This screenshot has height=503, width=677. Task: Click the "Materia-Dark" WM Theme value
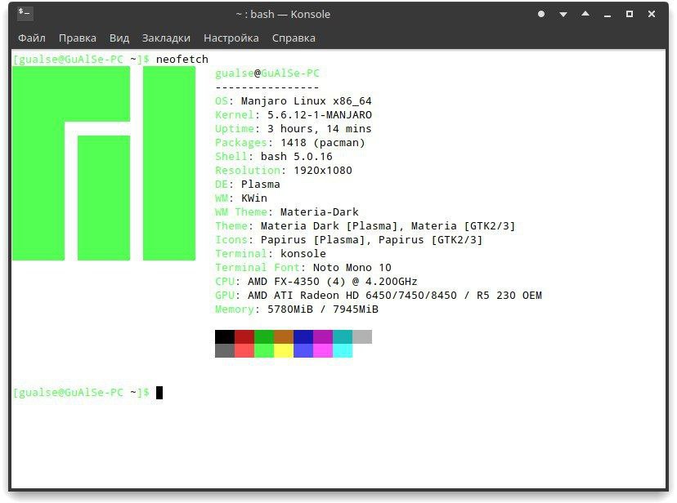[319, 212]
